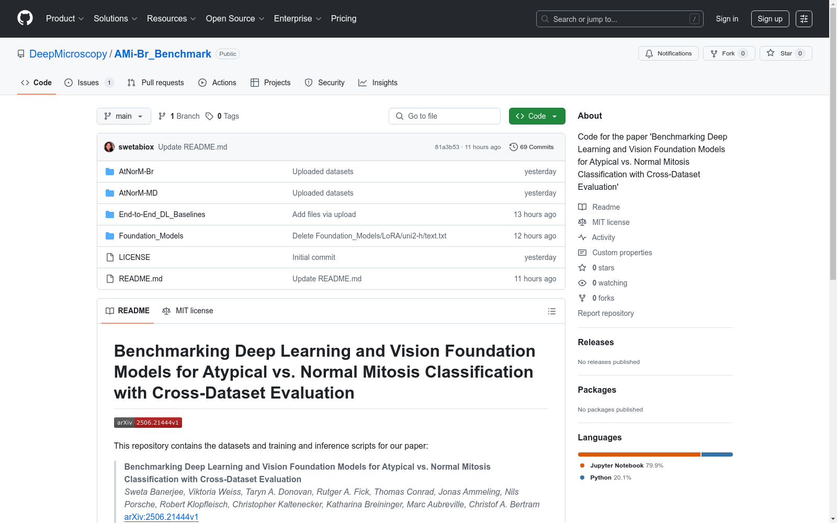Click the AtNorM-MD folder icon
Screen dimensions: 837x523
click(110, 193)
